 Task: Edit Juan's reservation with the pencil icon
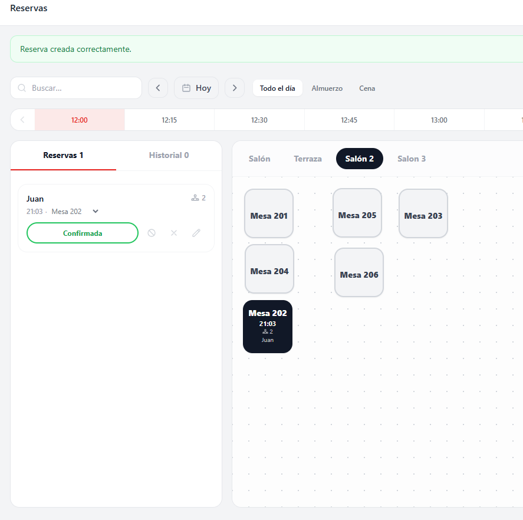[196, 233]
